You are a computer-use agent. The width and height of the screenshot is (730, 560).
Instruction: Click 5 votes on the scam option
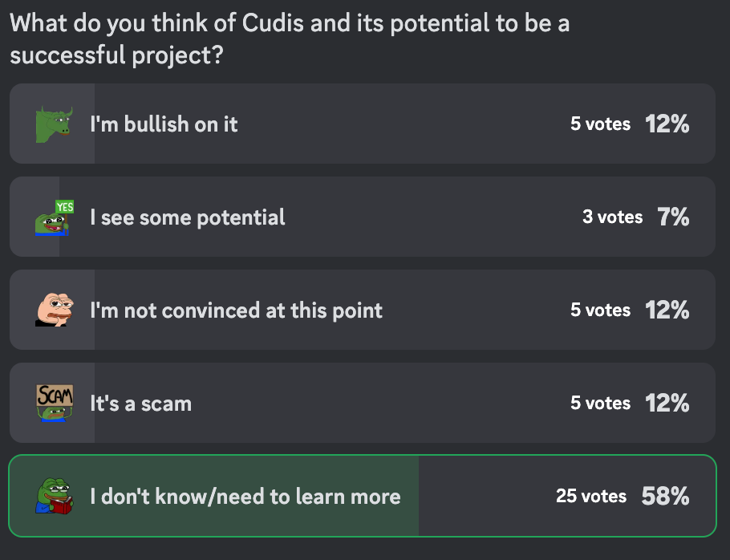[x=601, y=403]
